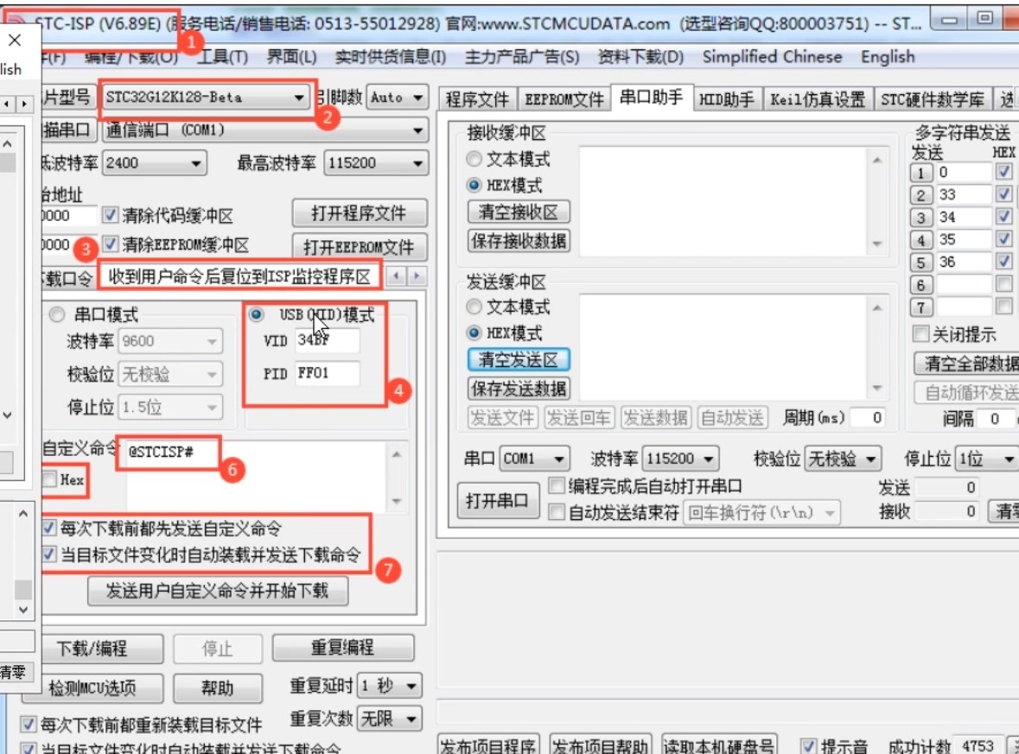Click multi-string send button number 4
Image resolution: width=1019 pixels, height=754 pixels.
click(920, 240)
